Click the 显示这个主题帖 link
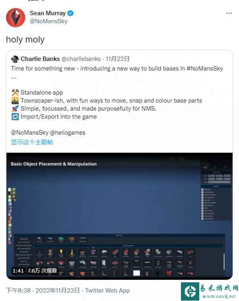Screen dimensions: 239x301 point(32,142)
